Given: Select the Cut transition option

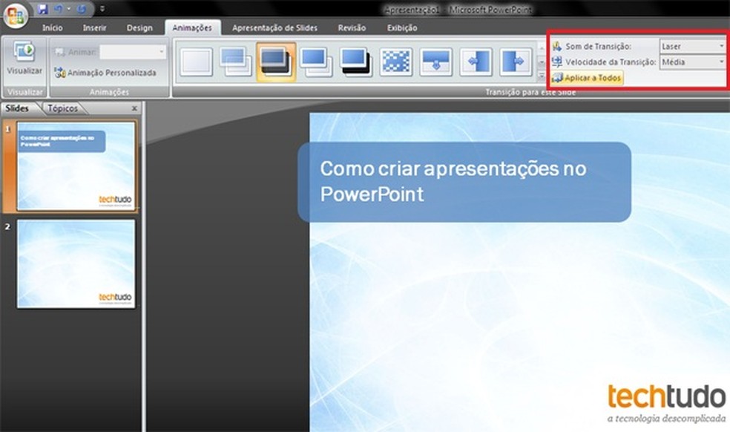Looking at the screenshot, I should pos(316,63).
